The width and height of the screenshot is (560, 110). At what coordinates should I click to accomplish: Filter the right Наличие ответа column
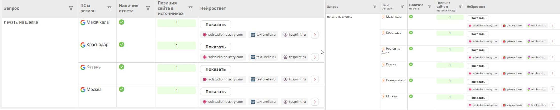430,7
